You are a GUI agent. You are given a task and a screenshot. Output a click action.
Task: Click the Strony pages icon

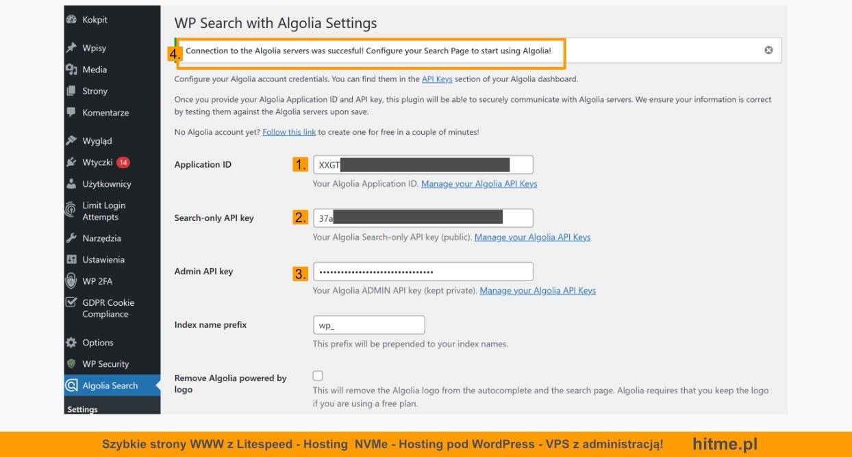point(71,91)
